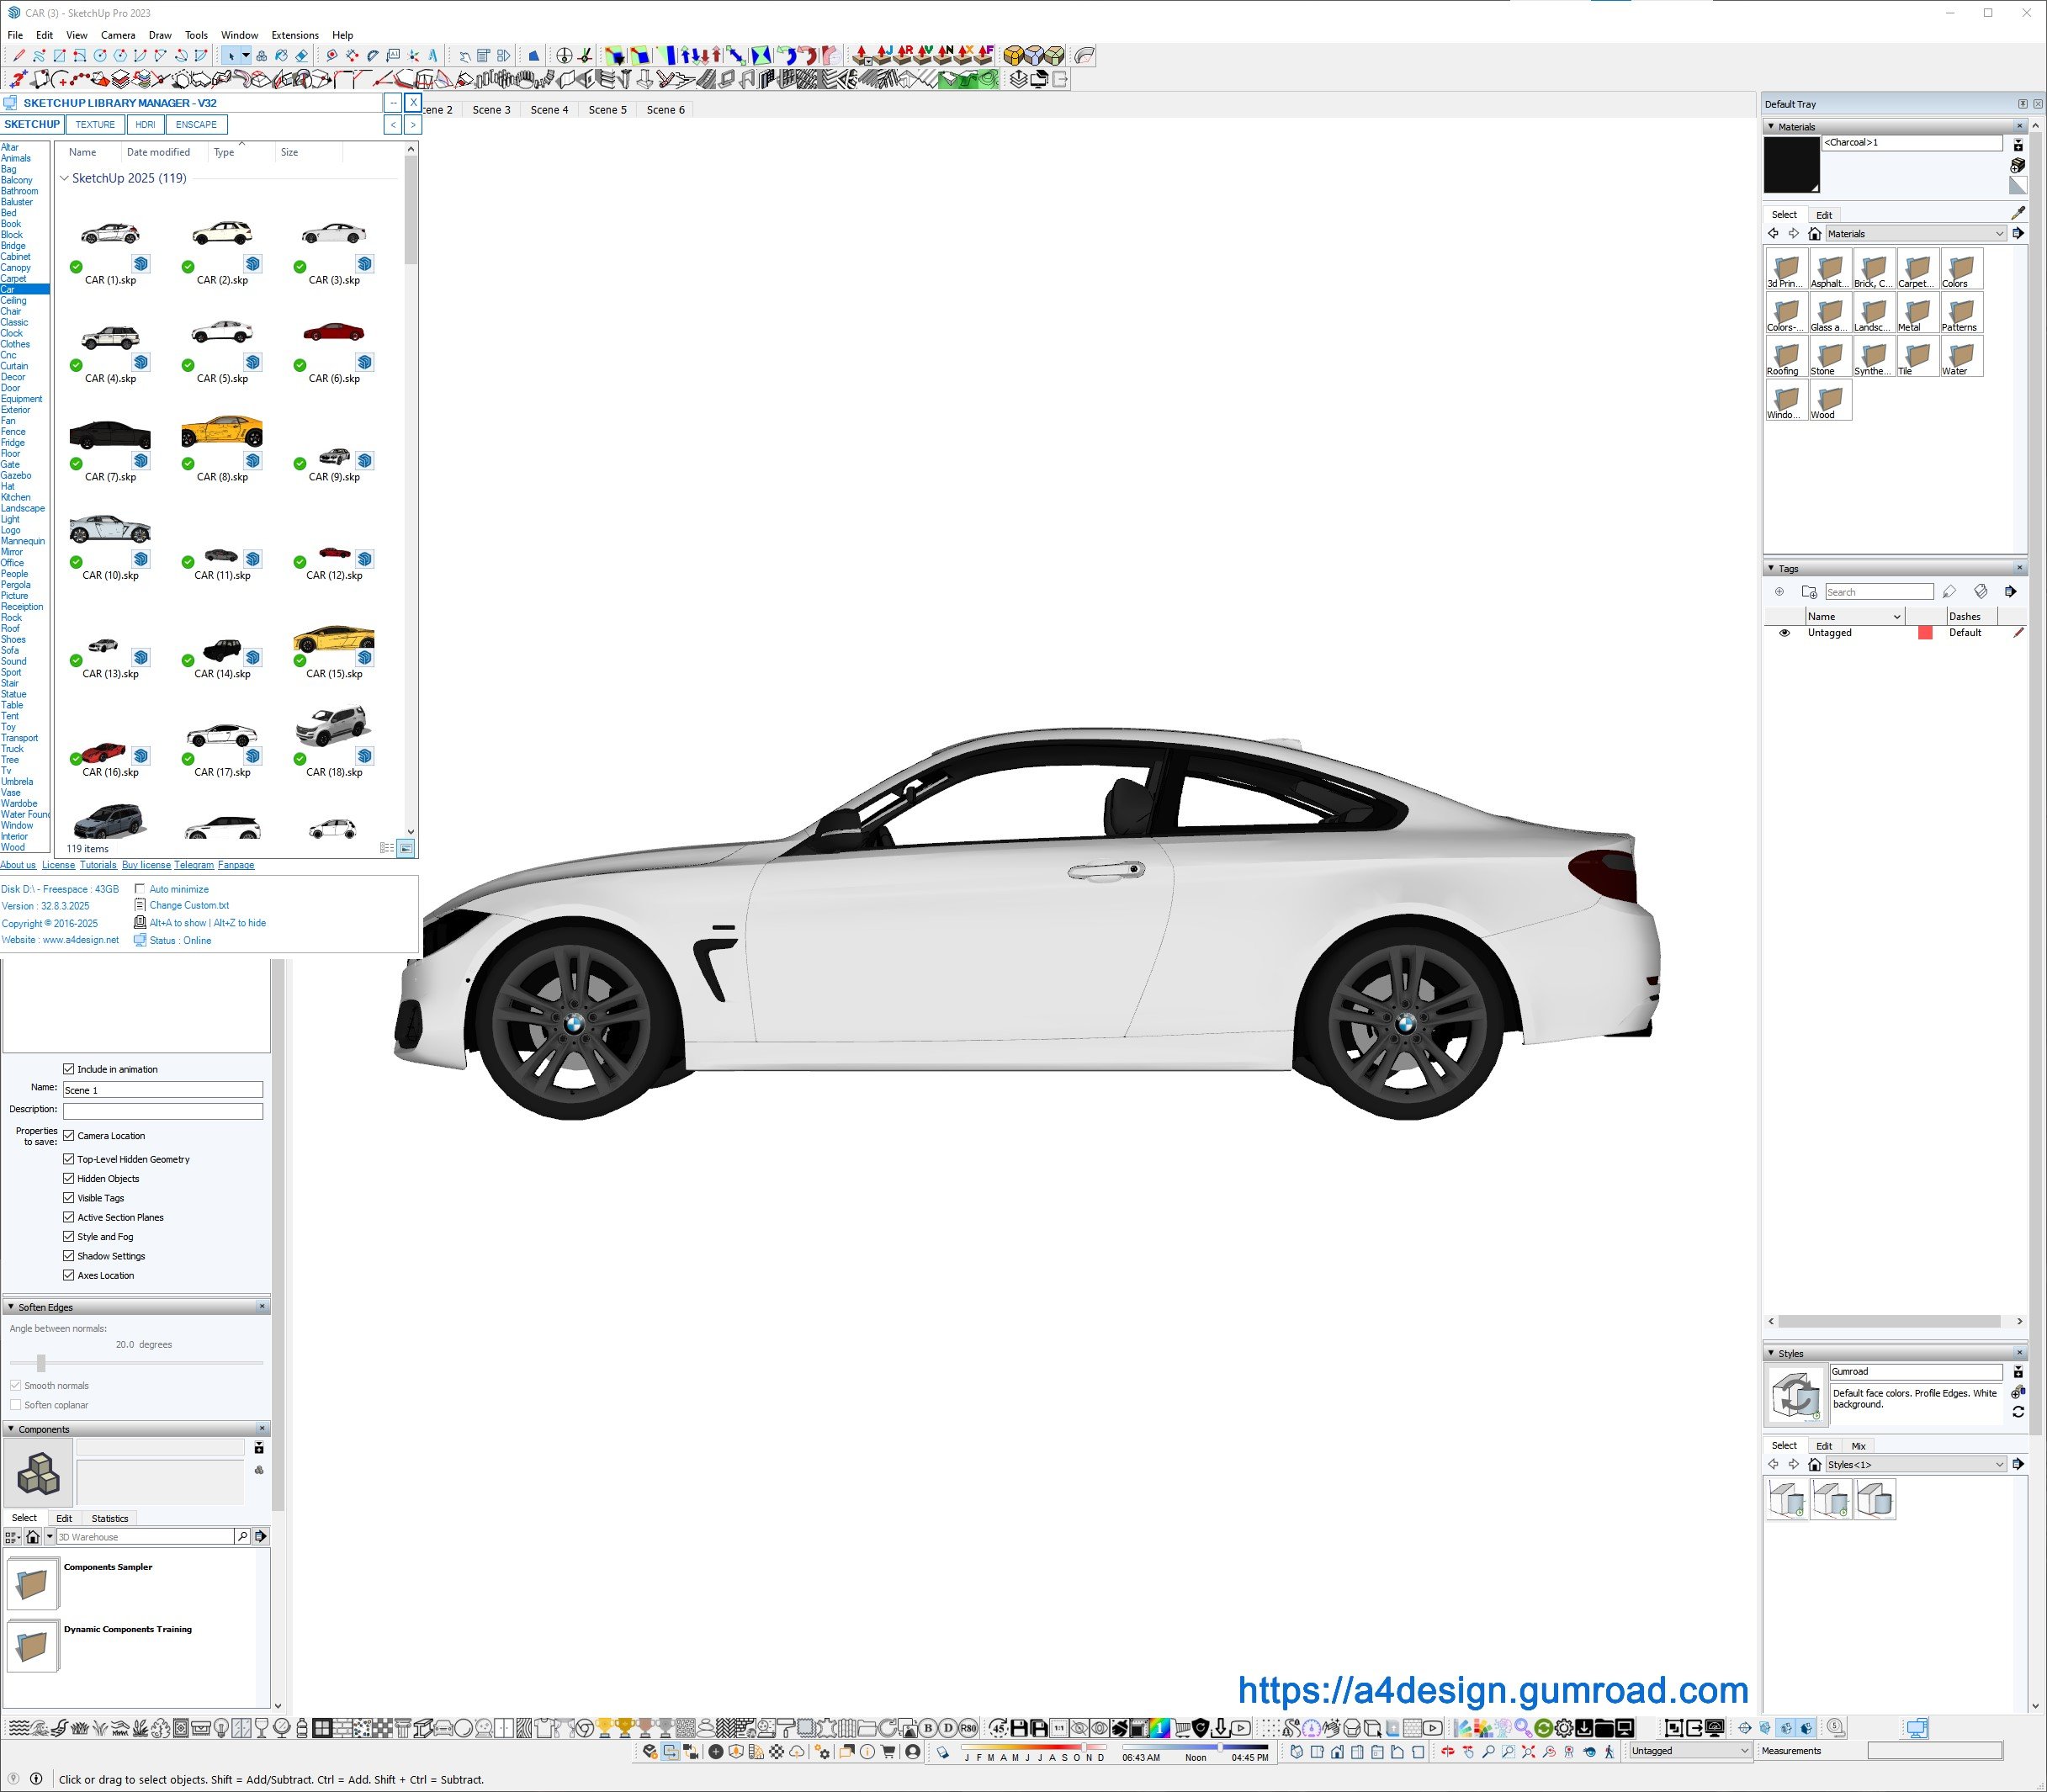Open the HDRI library tab button
This screenshot has width=2047, height=1792.
(145, 125)
